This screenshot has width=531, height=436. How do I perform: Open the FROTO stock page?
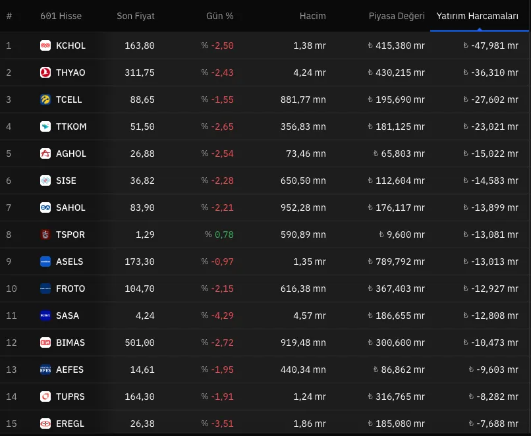click(70, 288)
